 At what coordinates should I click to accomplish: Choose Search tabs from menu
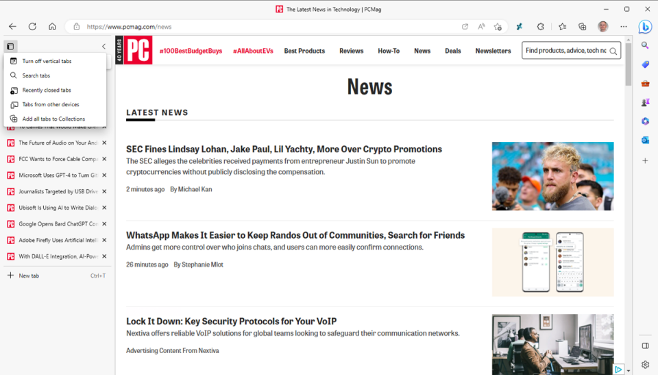point(55,75)
